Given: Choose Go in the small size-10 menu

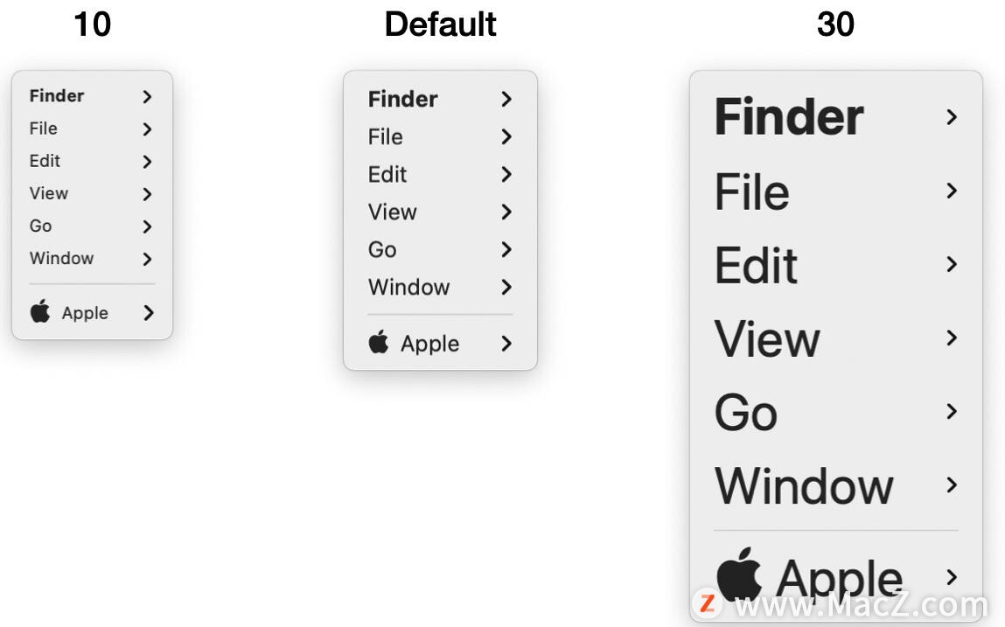Looking at the screenshot, I should pos(40,226).
